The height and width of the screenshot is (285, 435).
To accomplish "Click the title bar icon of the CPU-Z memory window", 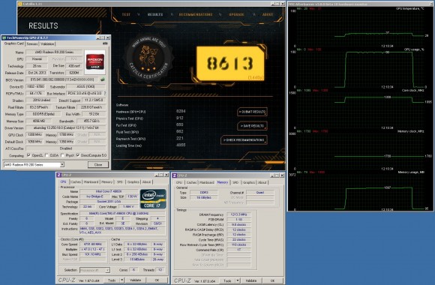I will coord(175,175).
